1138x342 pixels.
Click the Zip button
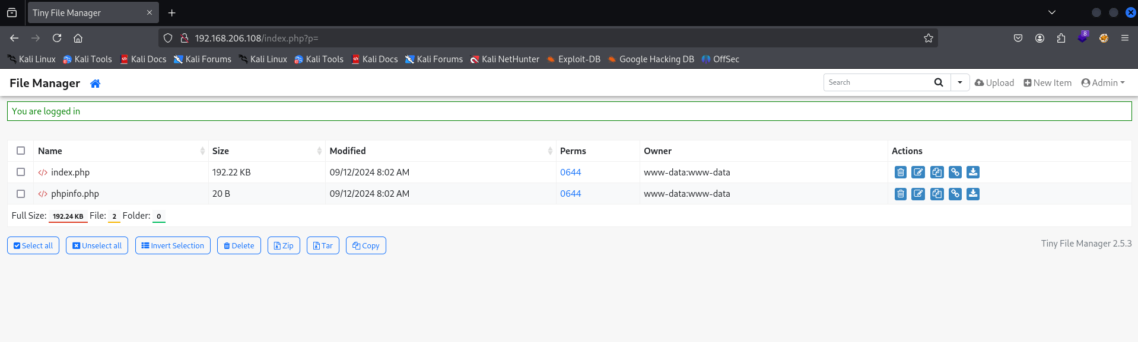click(284, 245)
